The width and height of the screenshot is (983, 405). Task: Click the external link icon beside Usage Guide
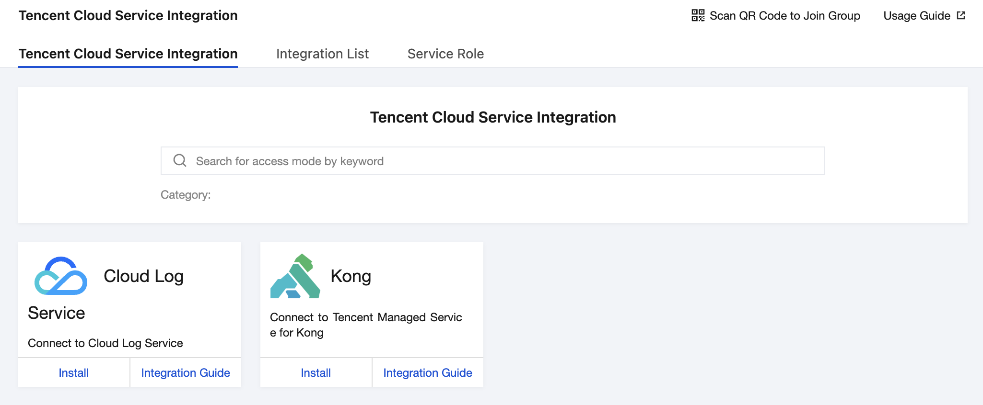961,15
